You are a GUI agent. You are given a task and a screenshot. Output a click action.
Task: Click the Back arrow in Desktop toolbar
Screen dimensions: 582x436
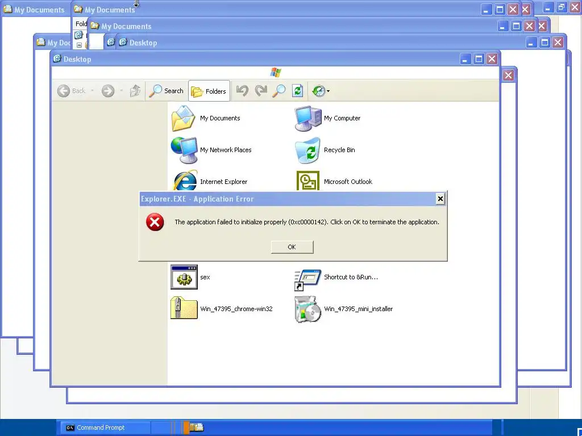(64, 91)
